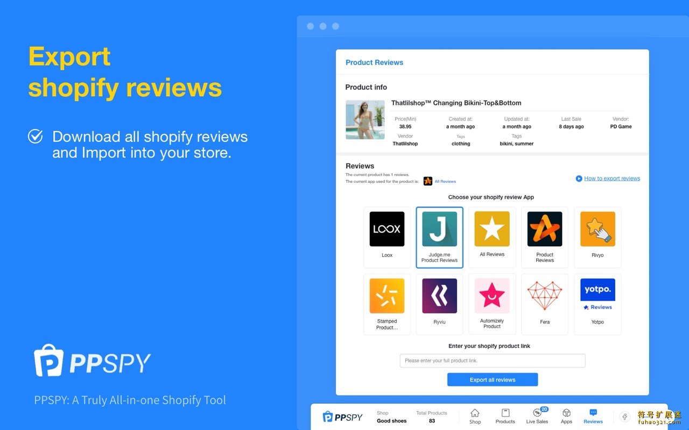Click the PPSPY logo in bottom bar

[342, 417]
